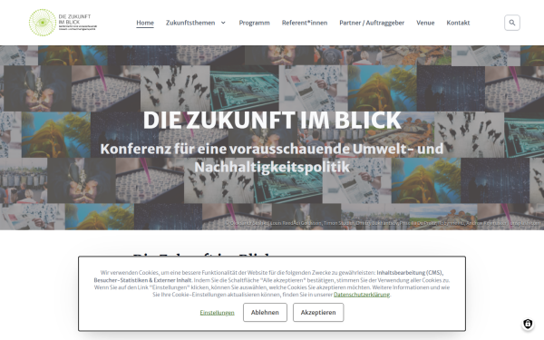The width and height of the screenshot is (544, 340).
Task: Click the 'DIE ZUKUNFT IM BLICK' headline
Action: point(272,120)
